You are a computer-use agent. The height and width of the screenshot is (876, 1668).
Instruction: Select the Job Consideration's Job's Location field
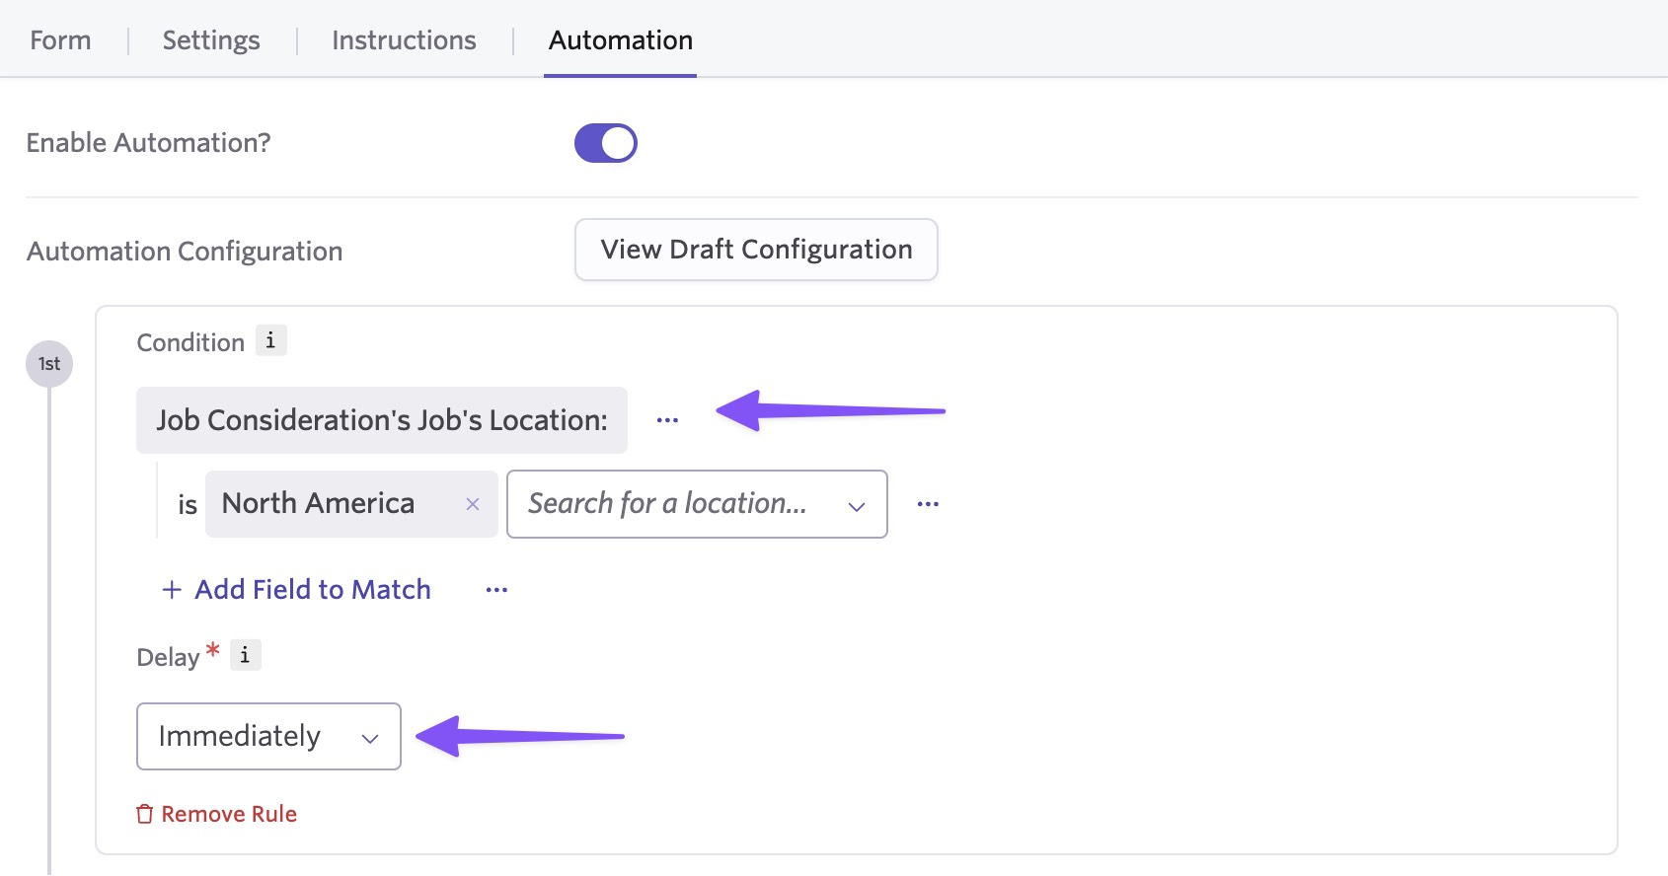[382, 420]
